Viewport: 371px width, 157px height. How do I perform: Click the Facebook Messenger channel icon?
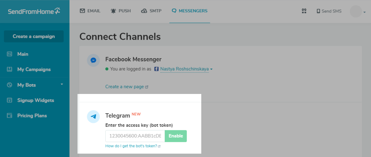(x=93, y=60)
